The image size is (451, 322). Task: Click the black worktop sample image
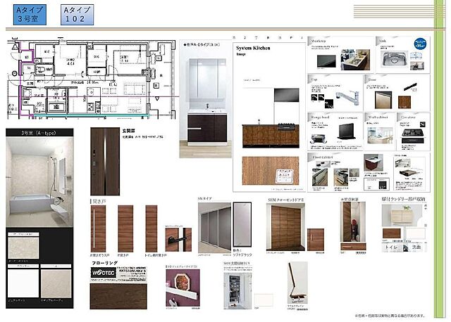[326, 62]
